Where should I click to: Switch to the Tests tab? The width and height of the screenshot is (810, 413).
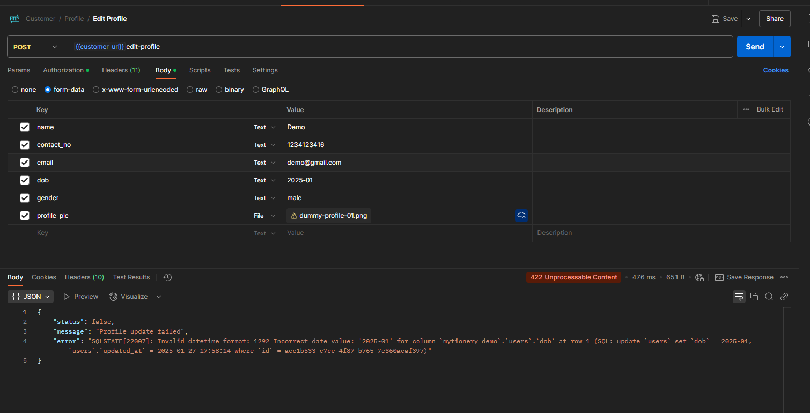pyautogui.click(x=232, y=70)
